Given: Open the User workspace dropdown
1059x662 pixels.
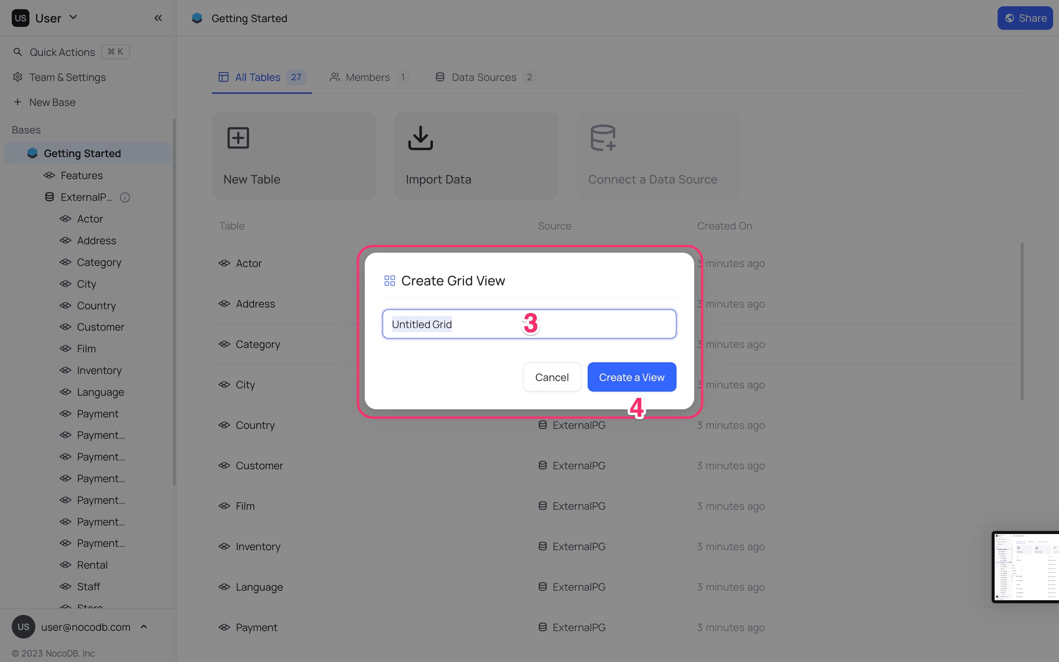Looking at the screenshot, I should click(x=73, y=18).
